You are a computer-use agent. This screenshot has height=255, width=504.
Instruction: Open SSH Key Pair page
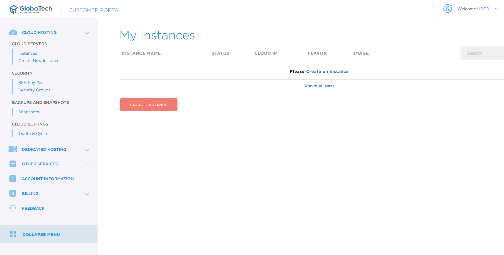pyautogui.click(x=31, y=83)
